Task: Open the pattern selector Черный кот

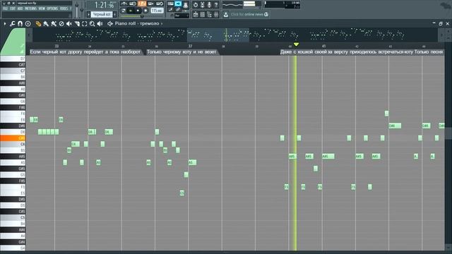Action: coord(102,14)
